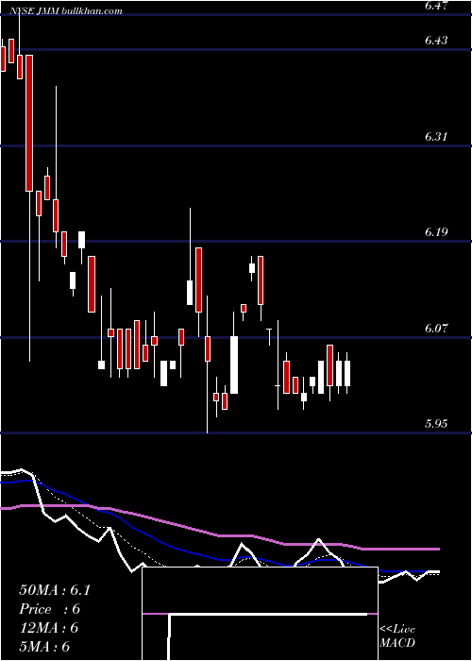
Task: Click the Price : 6 reading
Action: (49, 609)
